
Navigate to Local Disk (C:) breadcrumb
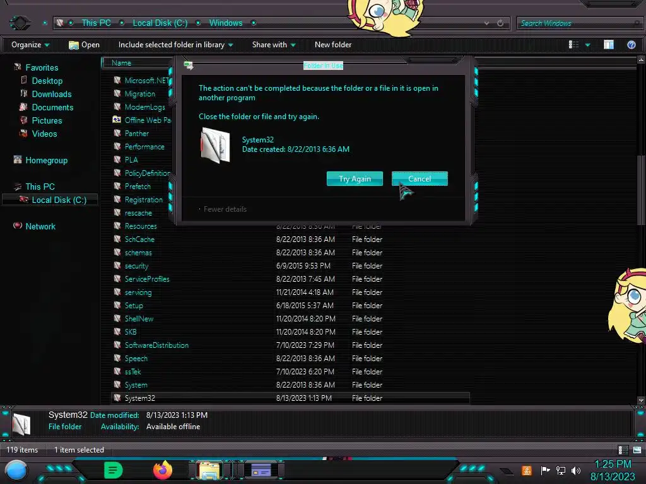click(x=160, y=23)
